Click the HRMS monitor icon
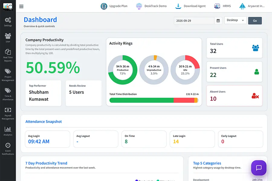This screenshot has height=181, width=272. tap(217, 6)
